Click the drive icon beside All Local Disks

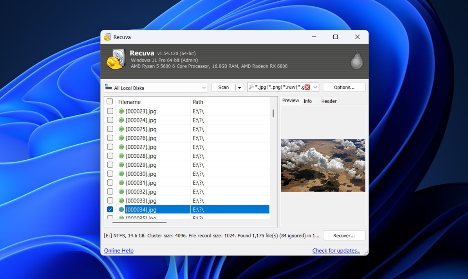[108, 88]
